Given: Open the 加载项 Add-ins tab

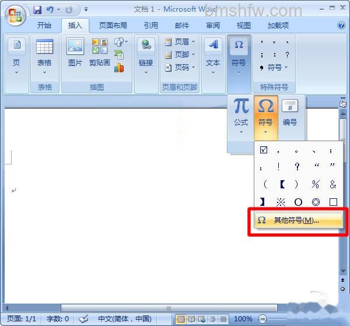Looking at the screenshot, I should (278, 26).
